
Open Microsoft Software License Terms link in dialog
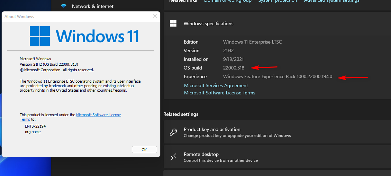[99, 115]
